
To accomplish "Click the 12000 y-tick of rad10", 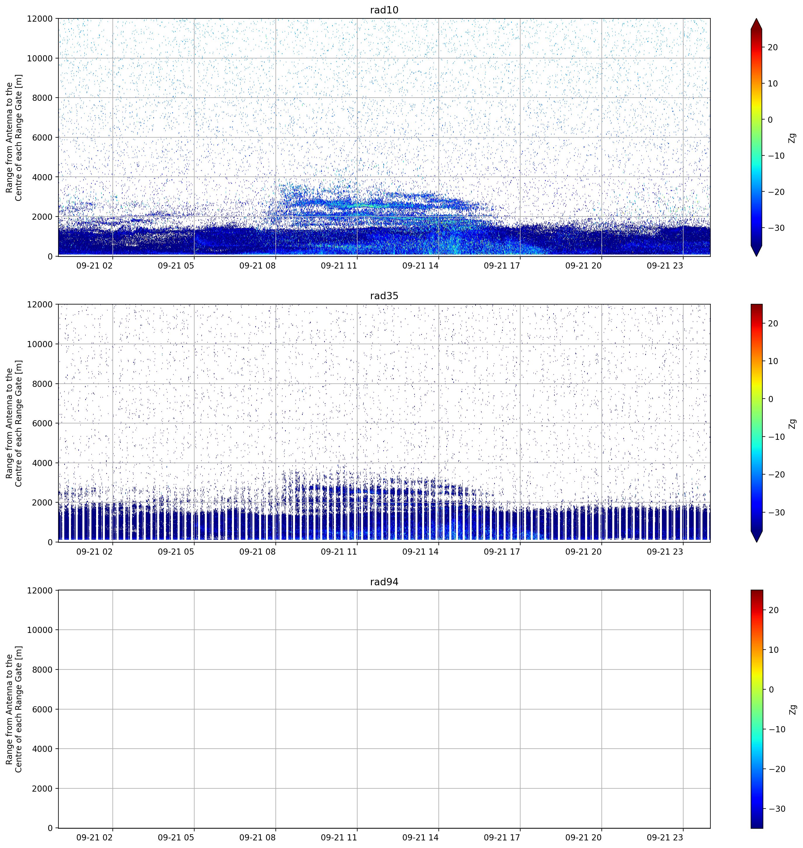I will tap(40, 19).
